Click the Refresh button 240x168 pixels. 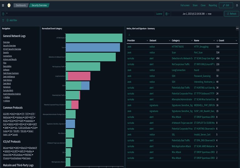click(x=231, y=14)
